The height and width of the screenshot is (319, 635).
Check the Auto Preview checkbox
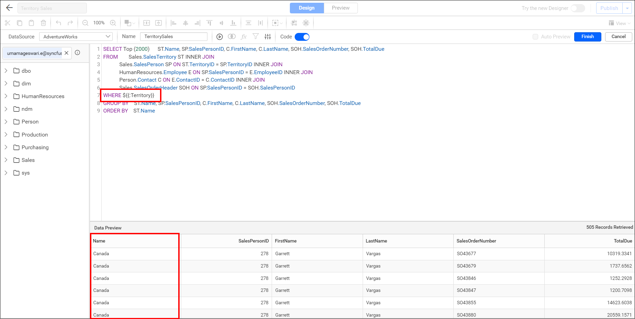coord(535,36)
